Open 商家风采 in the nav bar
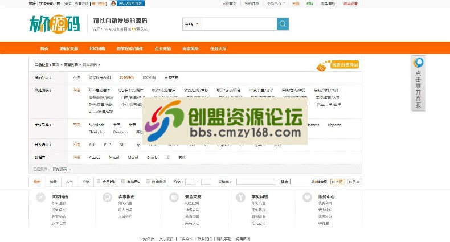The height and width of the screenshot is (242, 450). tap(191, 49)
